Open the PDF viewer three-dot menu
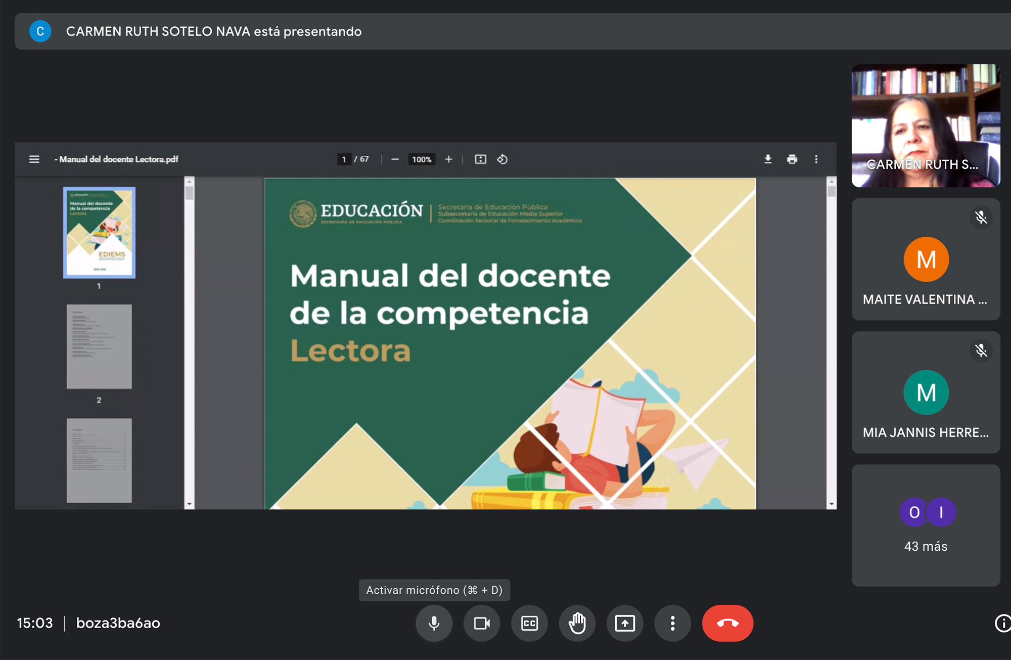The image size is (1011, 660). (x=816, y=159)
